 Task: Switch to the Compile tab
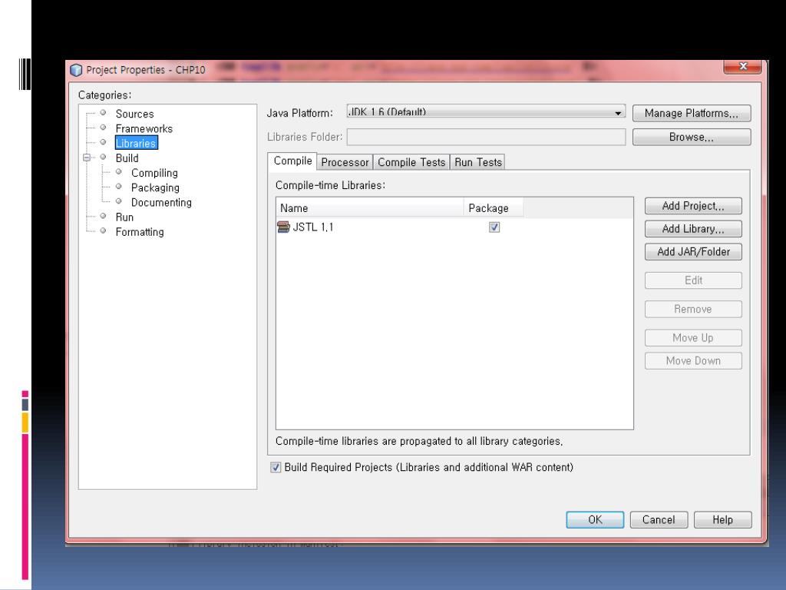click(292, 161)
